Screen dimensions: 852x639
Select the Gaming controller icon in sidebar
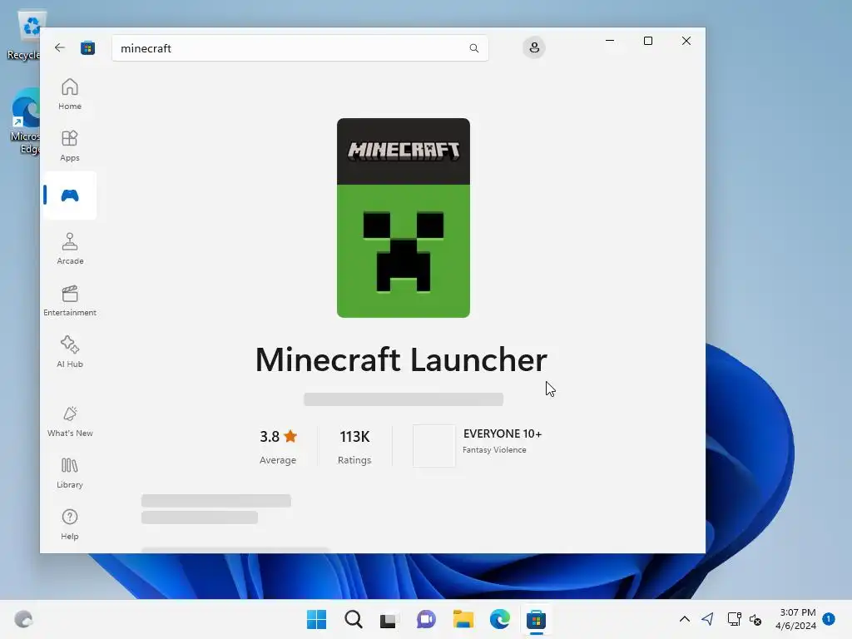click(70, 196)
